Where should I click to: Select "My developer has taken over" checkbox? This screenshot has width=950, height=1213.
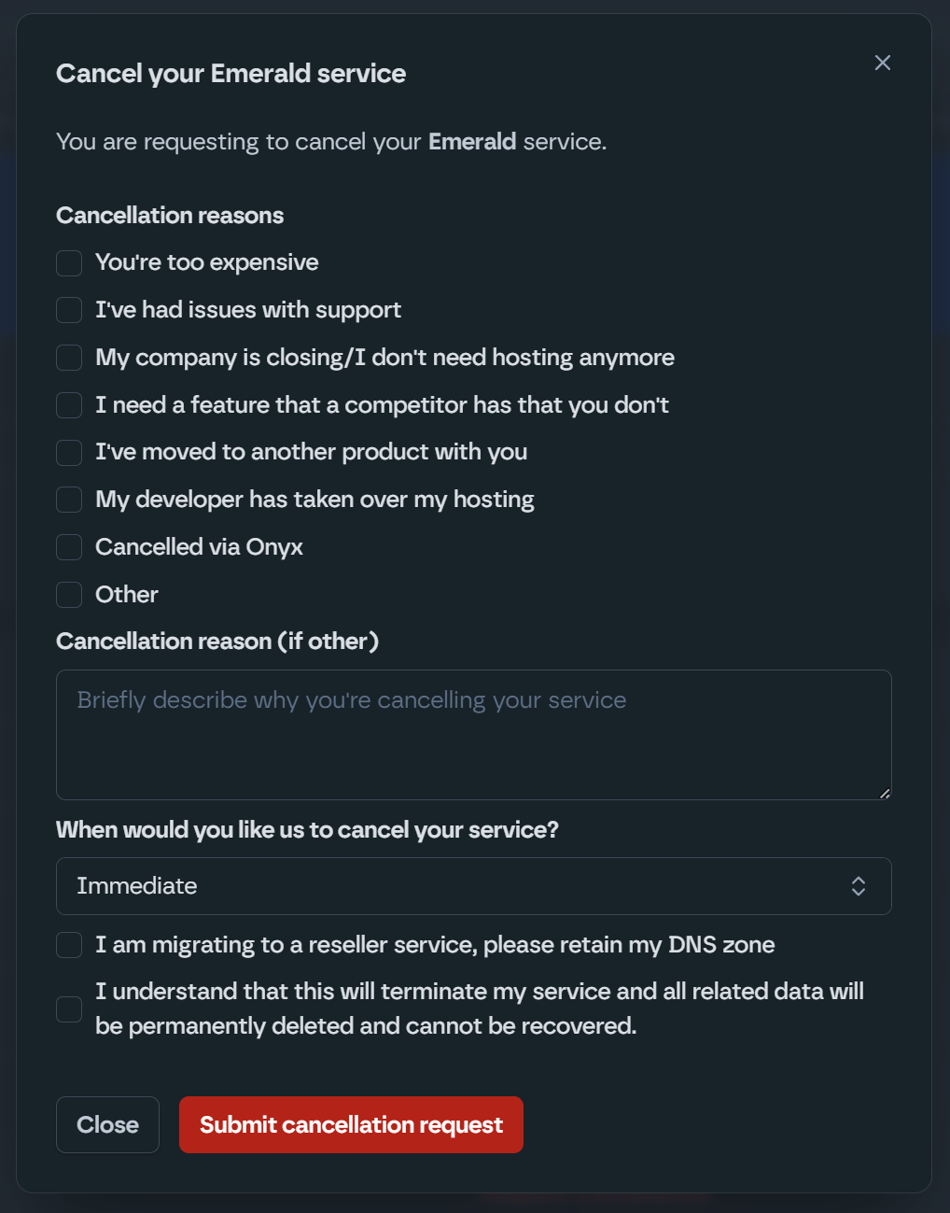point(69,500)
